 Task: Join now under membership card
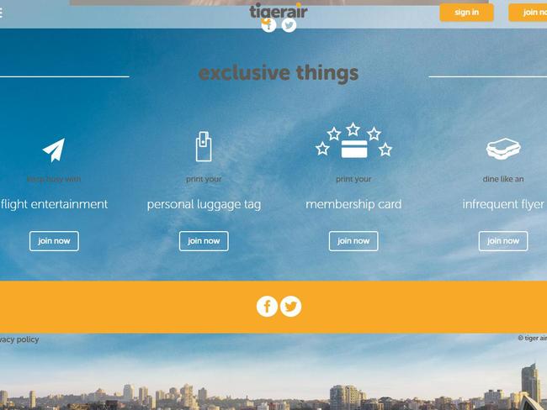click(x=353, y=241)
